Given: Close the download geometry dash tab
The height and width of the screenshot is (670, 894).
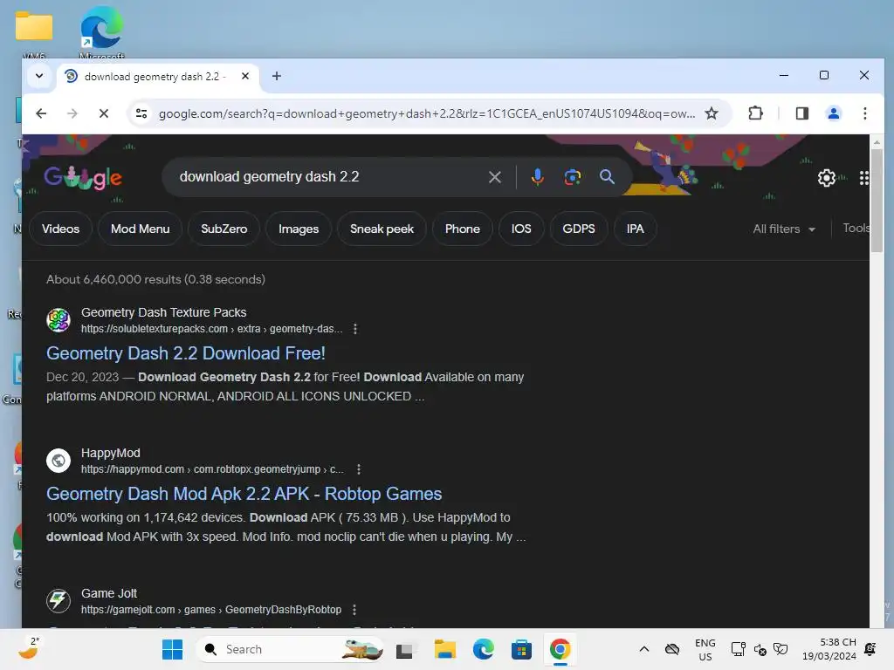Looking at the screenshot, I should click(245, 76).
